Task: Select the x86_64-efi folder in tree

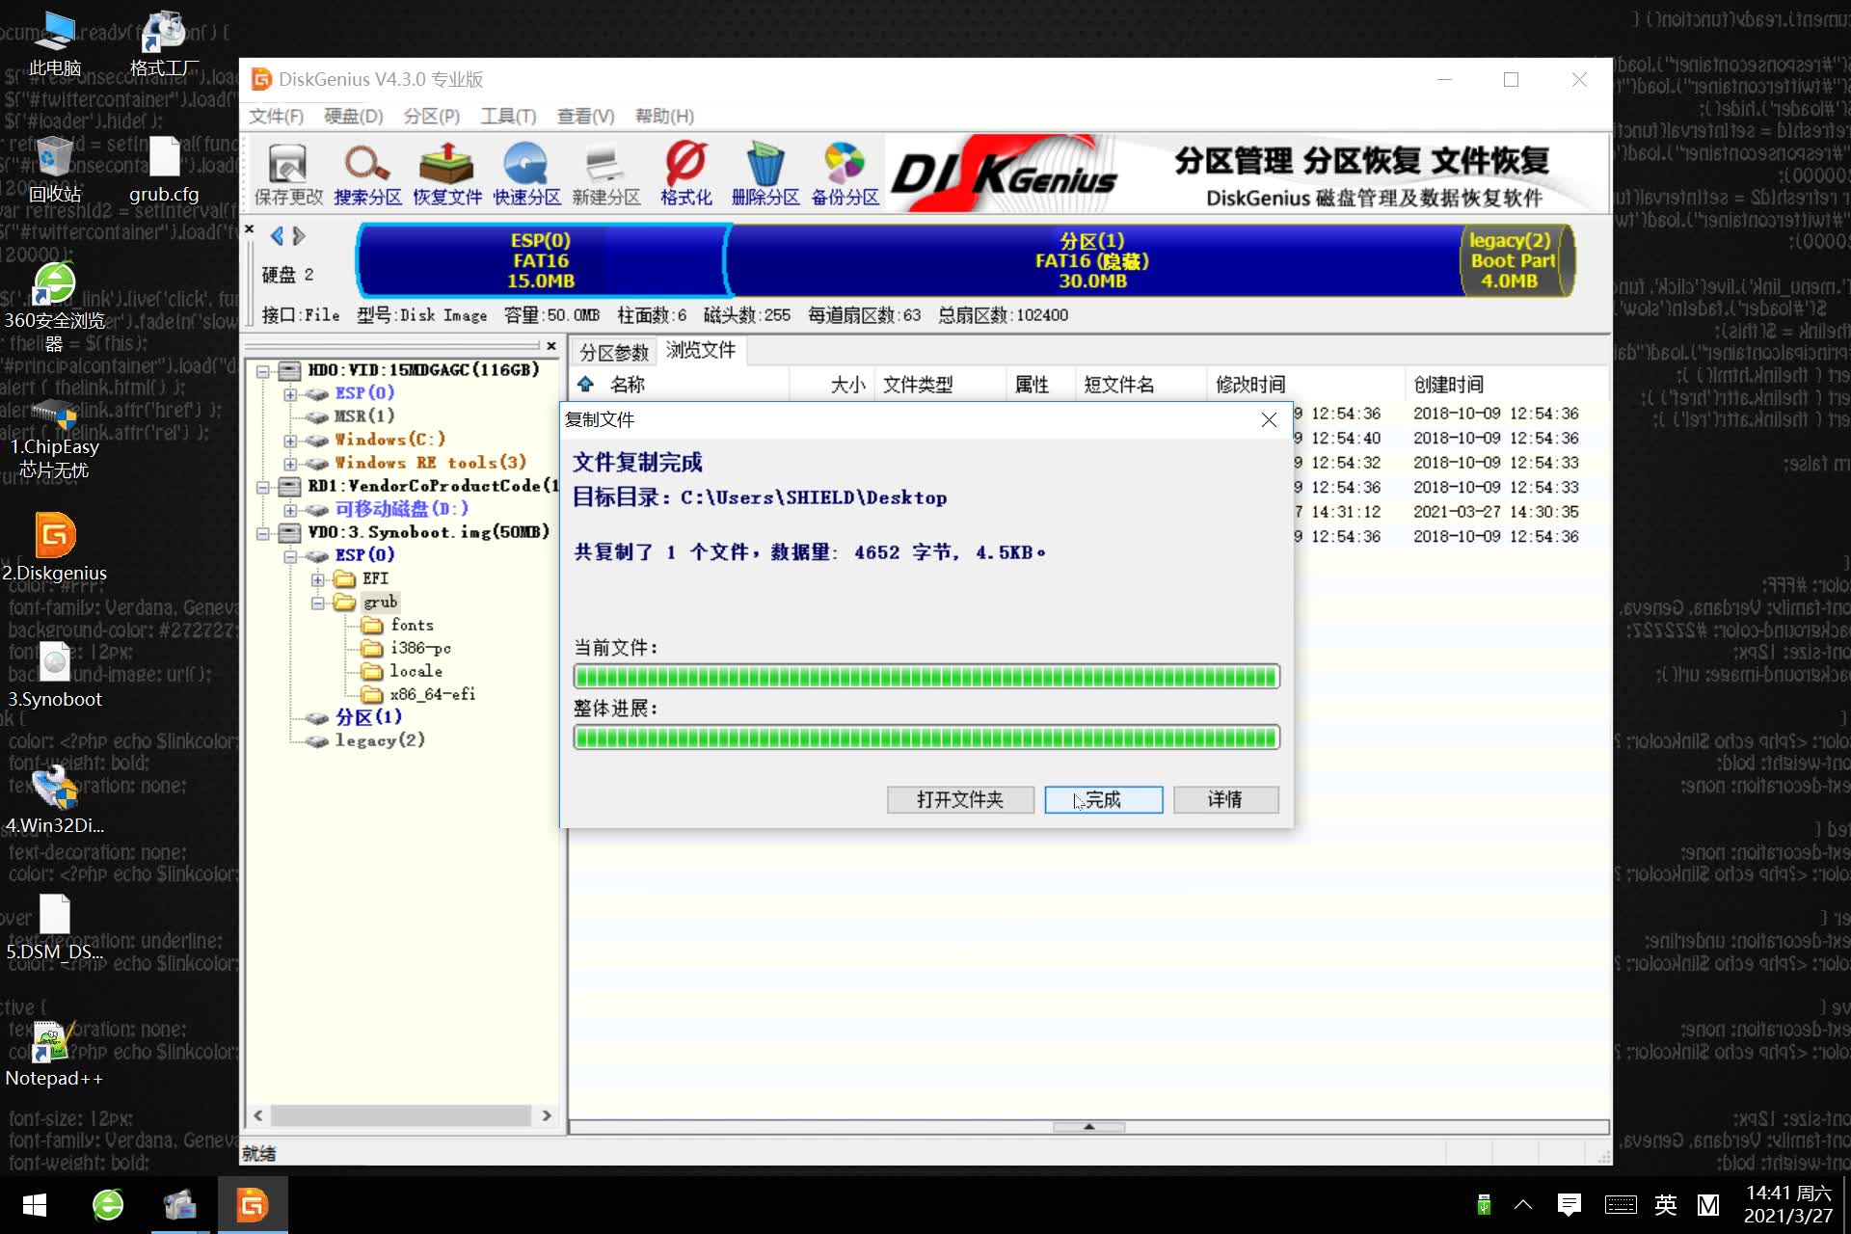Action: (432, 694)
